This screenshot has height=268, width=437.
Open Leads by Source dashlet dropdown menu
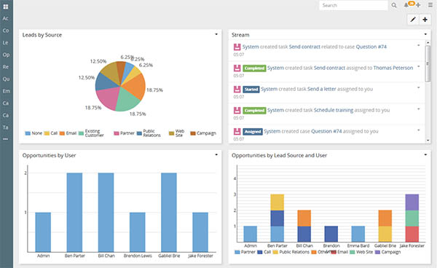tap(216, 34)
